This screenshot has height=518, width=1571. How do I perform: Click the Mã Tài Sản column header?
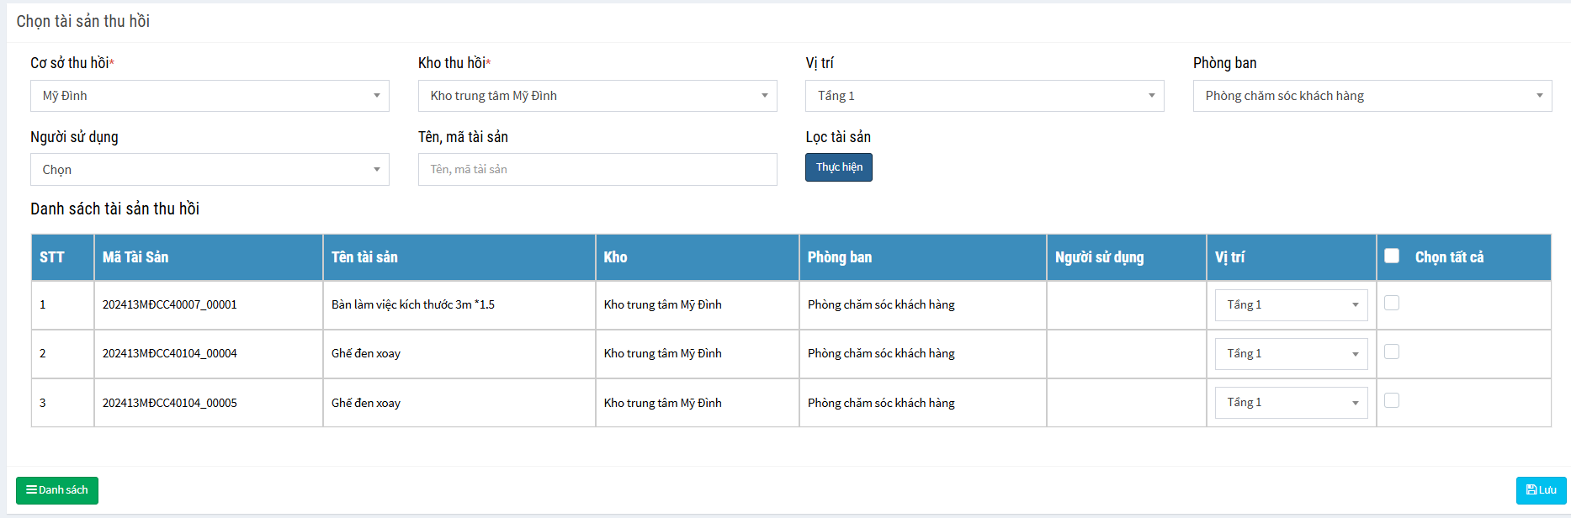click(x=135, y=257)
